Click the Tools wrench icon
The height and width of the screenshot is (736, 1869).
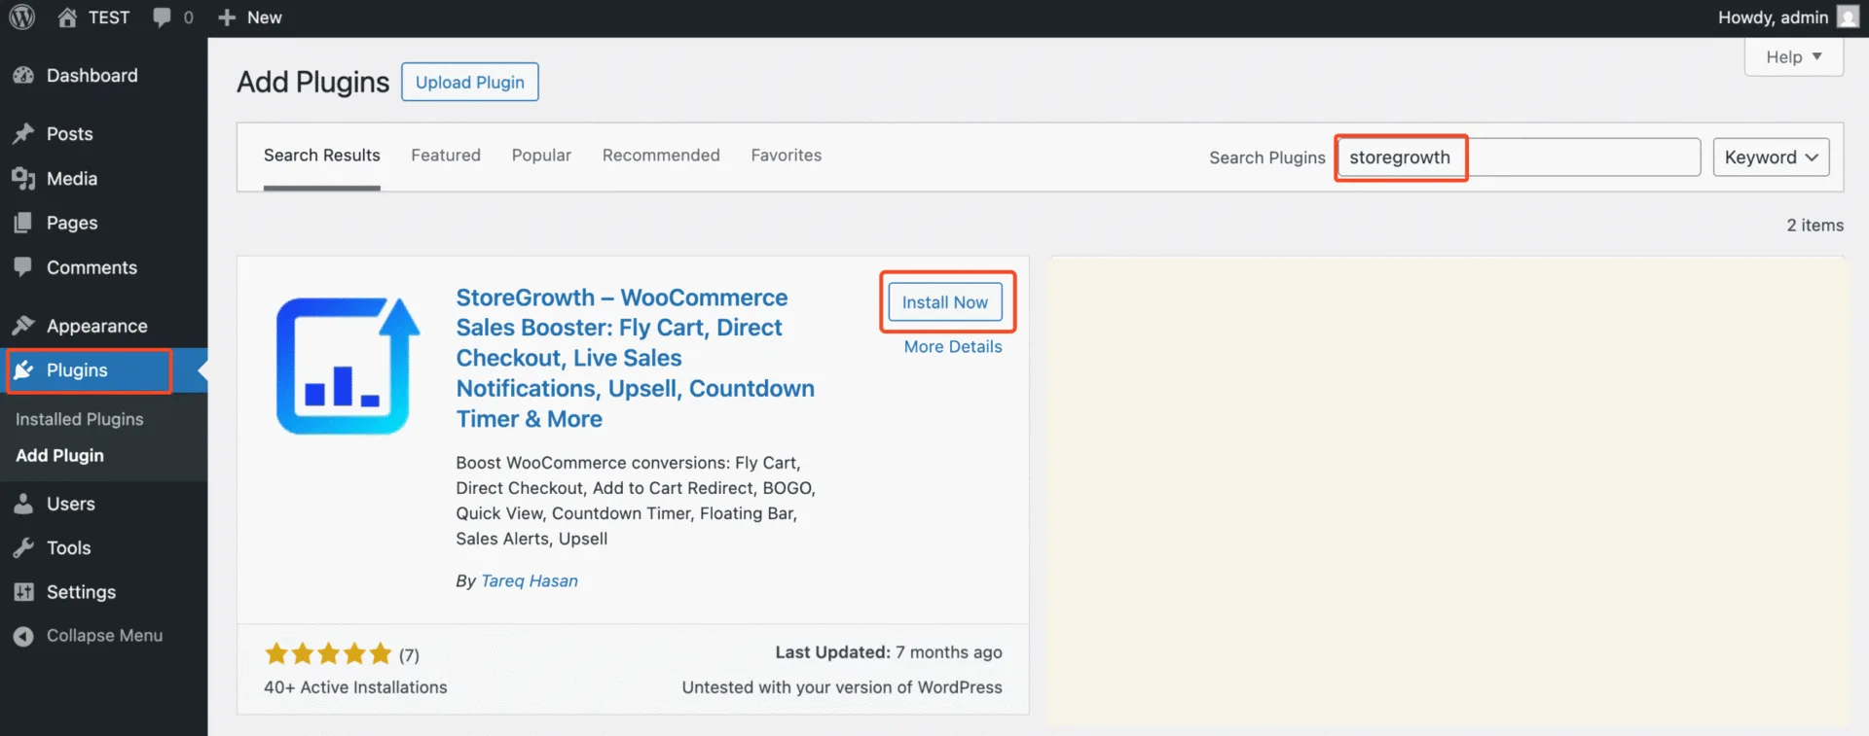coord(23,547)
